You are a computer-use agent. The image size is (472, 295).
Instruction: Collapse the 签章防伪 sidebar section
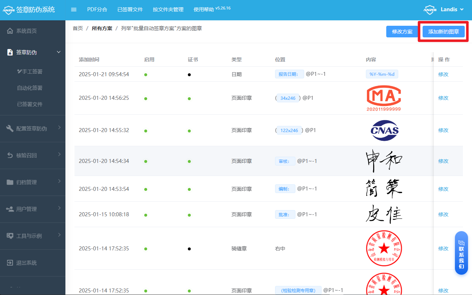[59, 52]
